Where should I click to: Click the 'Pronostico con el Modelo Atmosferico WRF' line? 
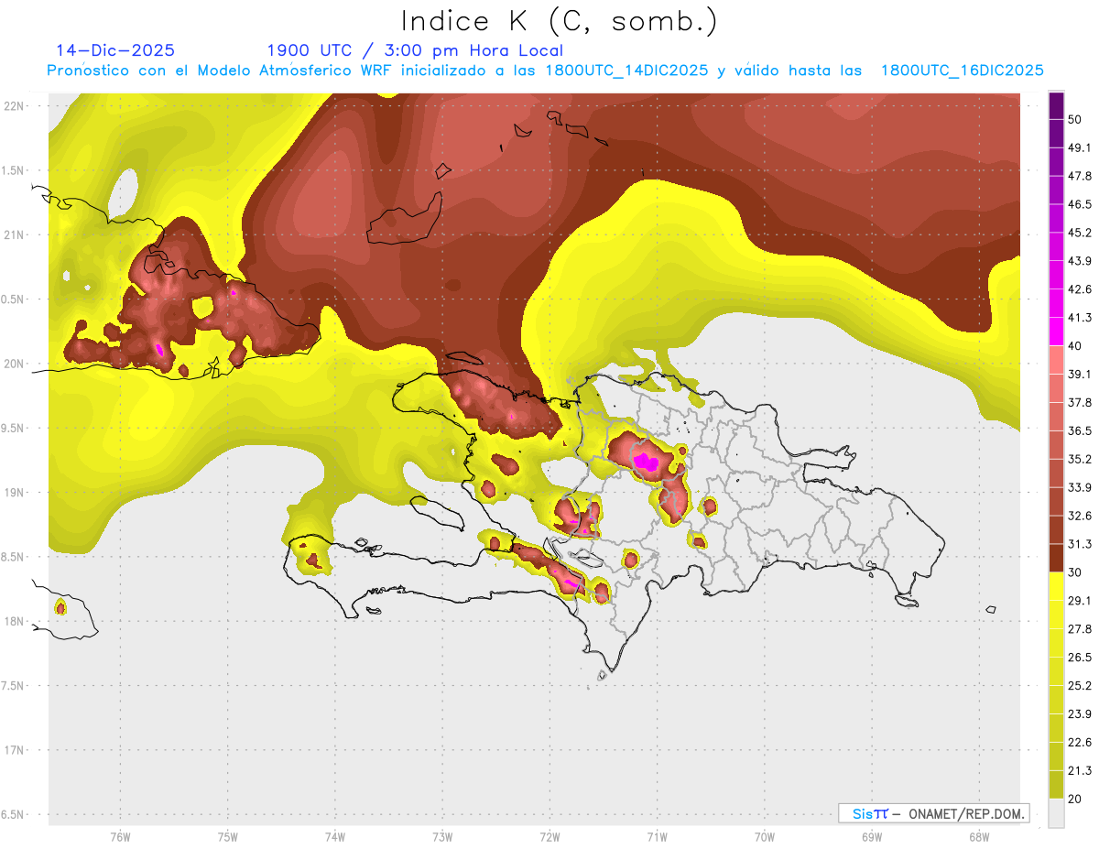(545, 71)
